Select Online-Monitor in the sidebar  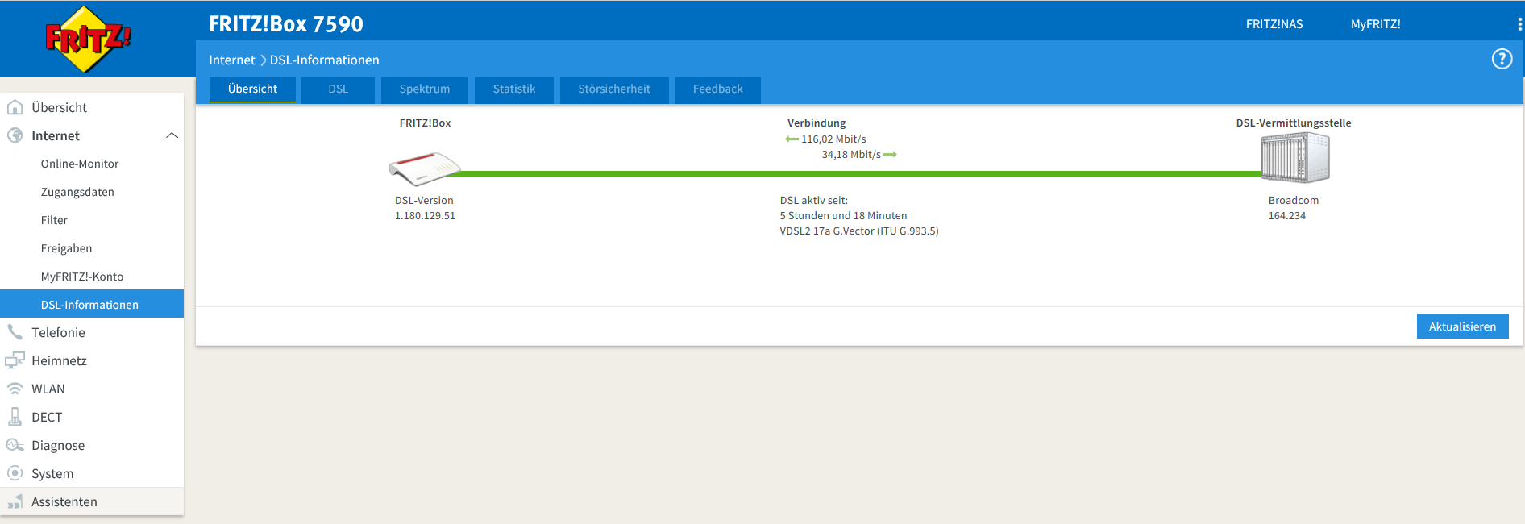pyautogui.click(x=80, y=164)
